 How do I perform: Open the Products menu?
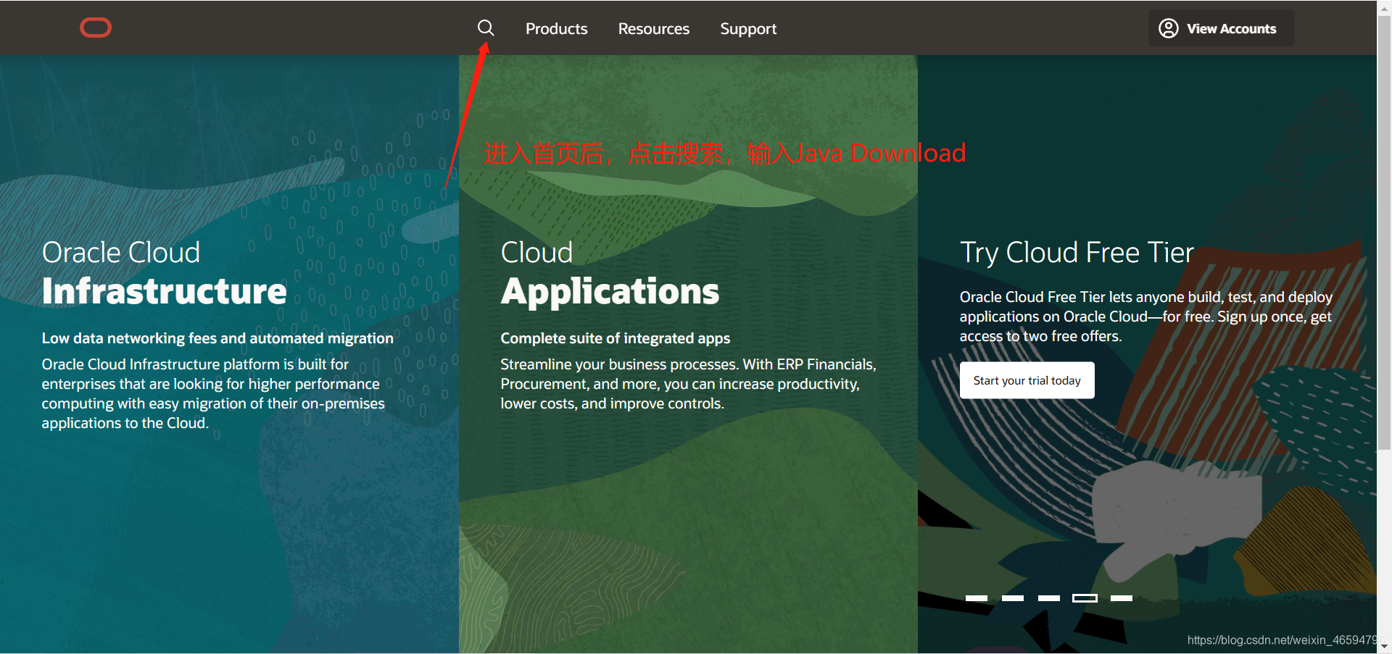click(x=557, y=29)
